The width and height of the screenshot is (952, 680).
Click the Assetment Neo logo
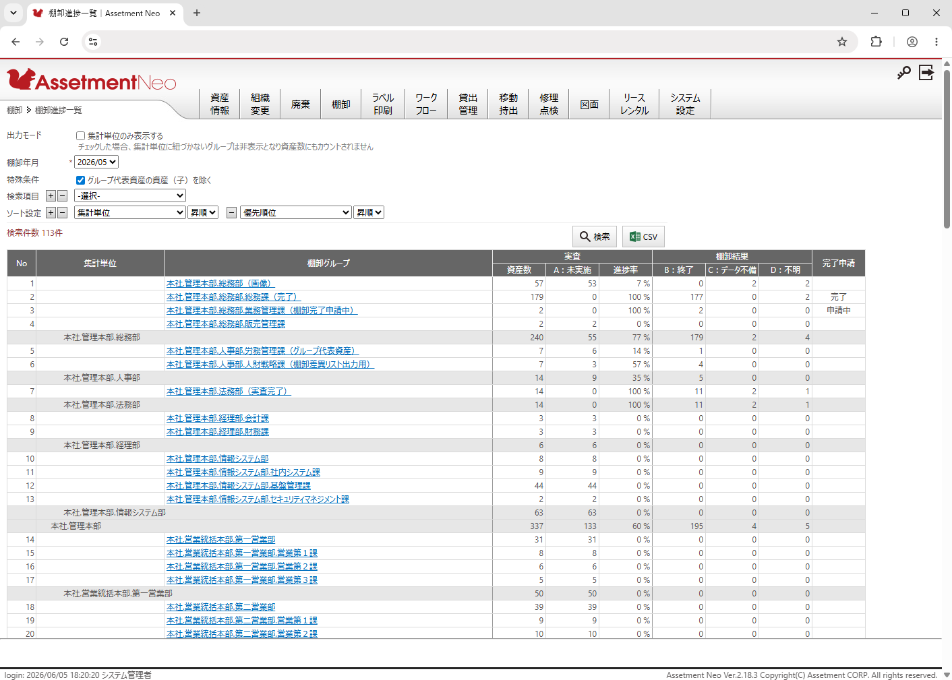pos(92,80)
